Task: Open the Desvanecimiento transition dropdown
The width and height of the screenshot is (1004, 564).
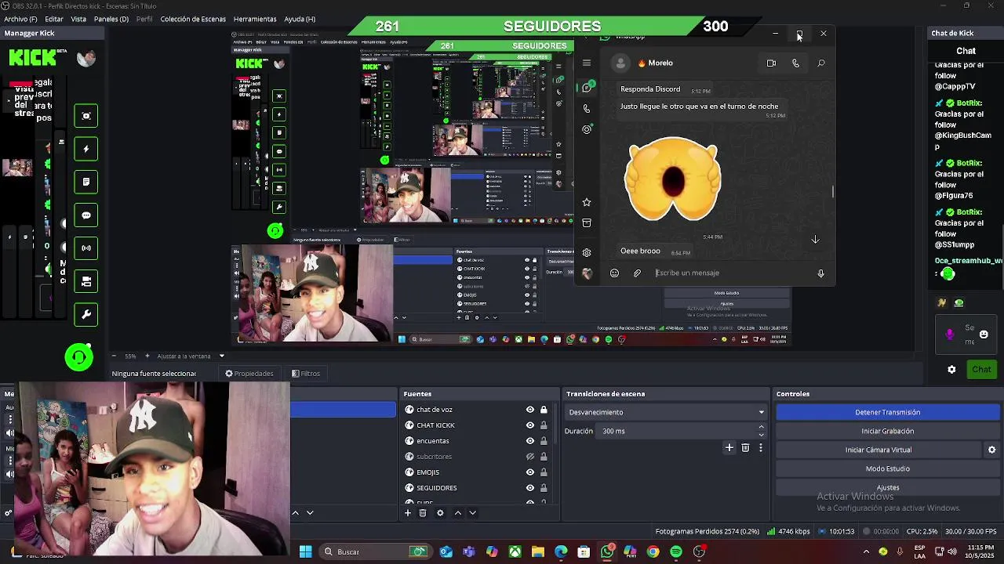Action: point(665,412)
